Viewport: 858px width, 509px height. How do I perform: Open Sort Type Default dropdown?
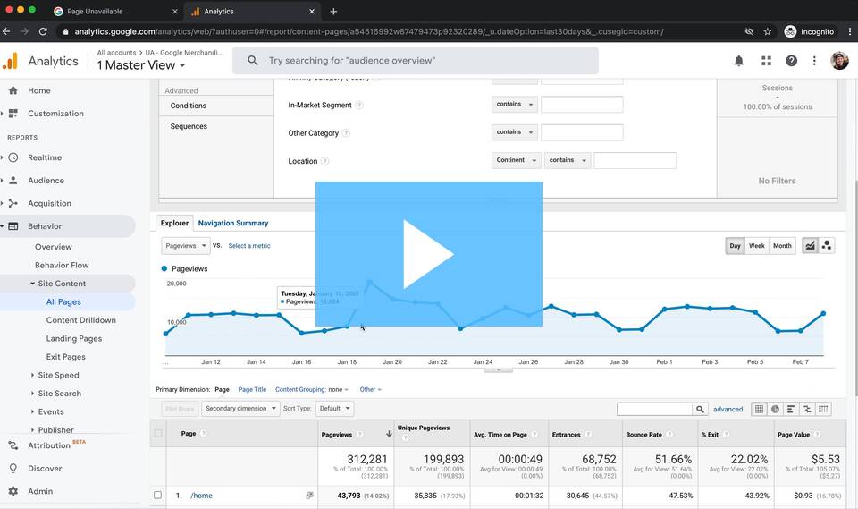334,409
